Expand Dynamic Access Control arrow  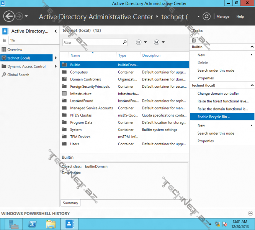tap(56, 66)
